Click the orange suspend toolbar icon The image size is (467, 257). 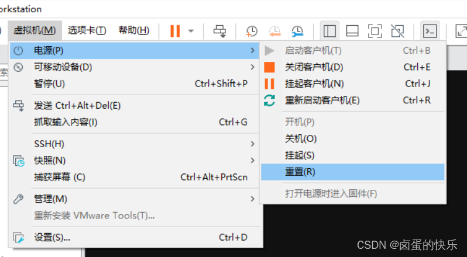click(x=175, y=31)
